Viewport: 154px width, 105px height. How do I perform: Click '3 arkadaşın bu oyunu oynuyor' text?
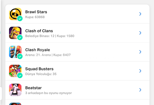(49, 93)
